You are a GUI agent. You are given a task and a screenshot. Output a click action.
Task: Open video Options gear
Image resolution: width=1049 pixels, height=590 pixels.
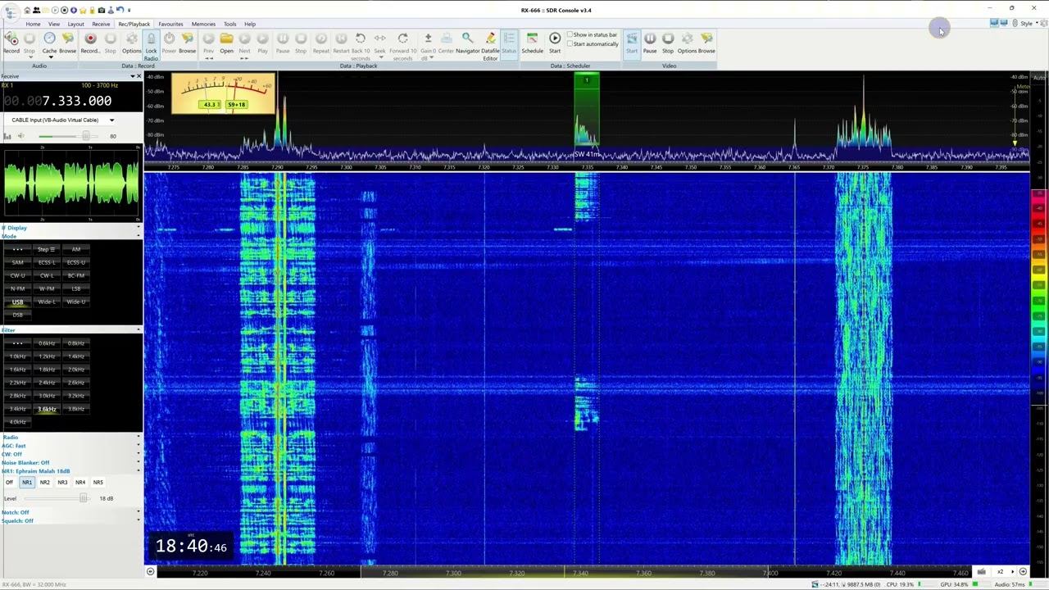(687, 43)
